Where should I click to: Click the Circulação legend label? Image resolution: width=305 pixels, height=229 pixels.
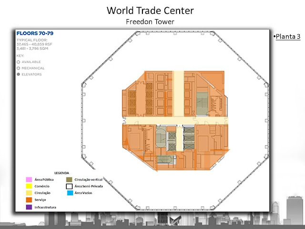[x=42, y=193]
